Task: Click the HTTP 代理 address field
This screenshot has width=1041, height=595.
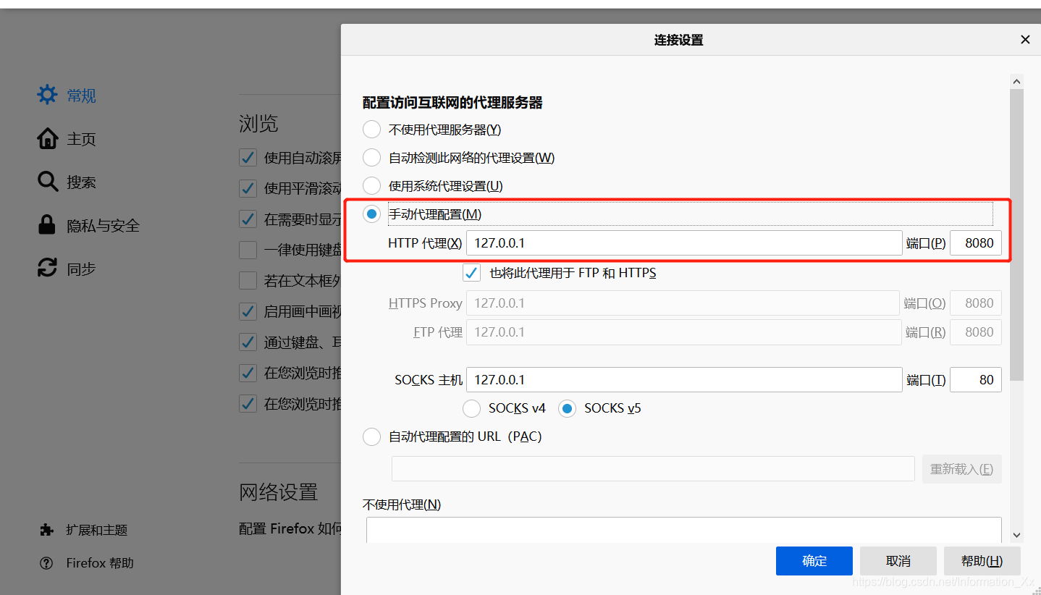Action: (x=684, y=243)
